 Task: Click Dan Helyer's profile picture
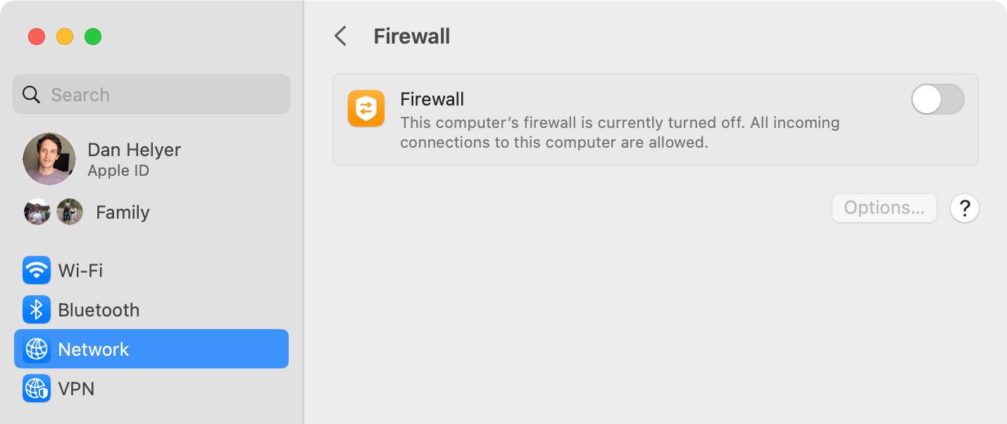coord(49,159)
